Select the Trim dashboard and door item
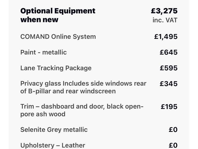The image size is (198, 149). click(x=82, y=107)
